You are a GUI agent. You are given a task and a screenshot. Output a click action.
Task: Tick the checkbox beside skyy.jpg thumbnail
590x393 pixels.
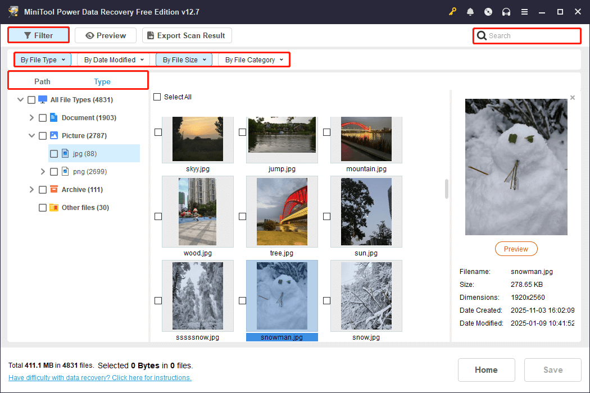pos(158,132)
